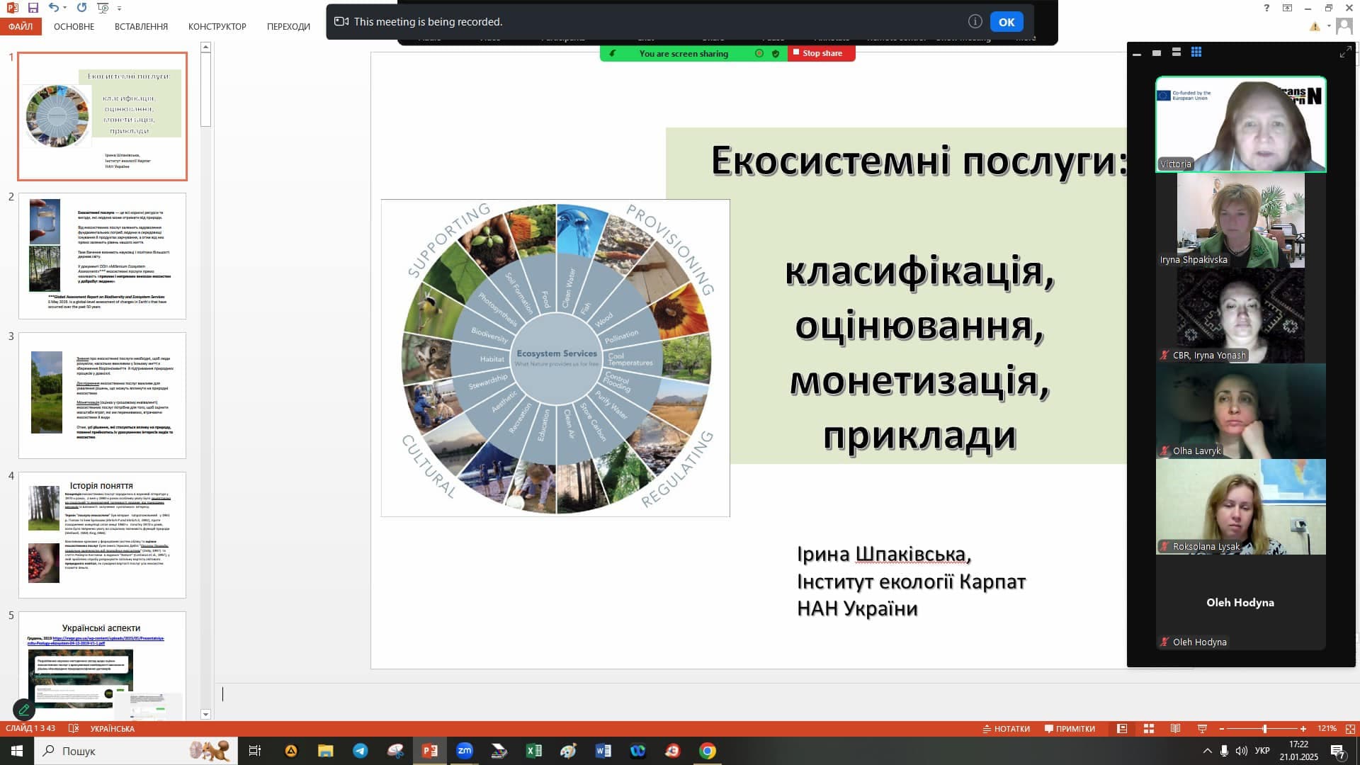1360x765 pixels.
Task: Click the Slide Show icon in status bar
Action: 1202,729
